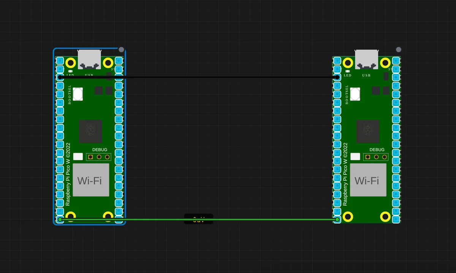Click 'Raspberry Pi Pico W ©2022' on unselected Pico
This screenshot has height=273, width=456.
tap(345, 174)
